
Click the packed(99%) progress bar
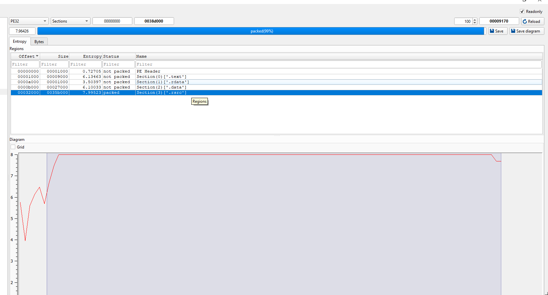tap(261, 31)
